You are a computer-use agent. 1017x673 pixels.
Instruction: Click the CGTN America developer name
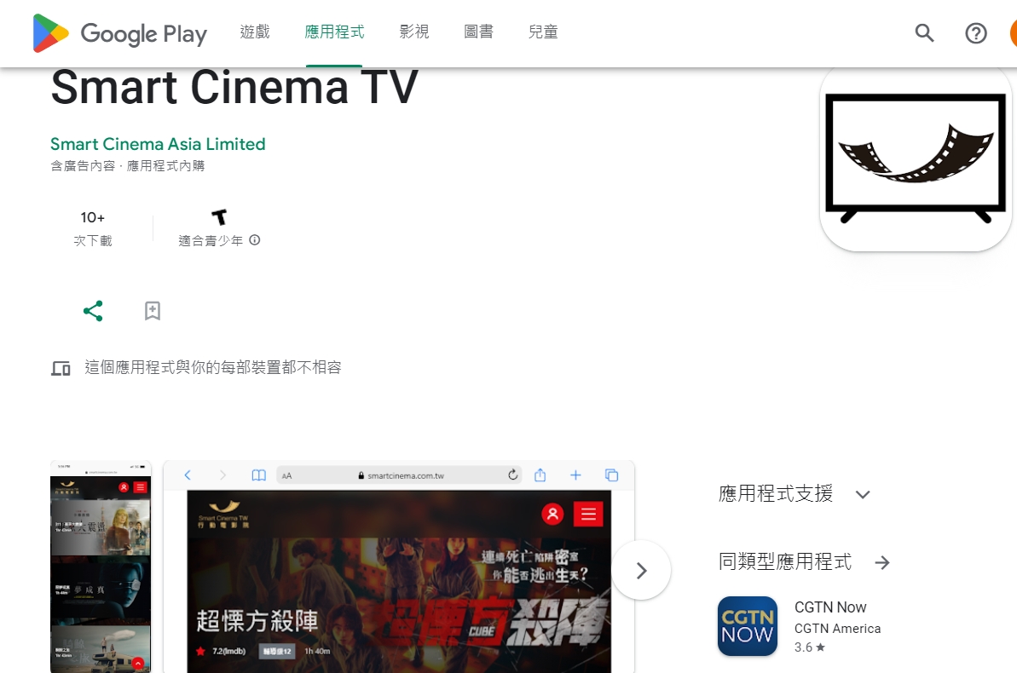click(837, 628)
